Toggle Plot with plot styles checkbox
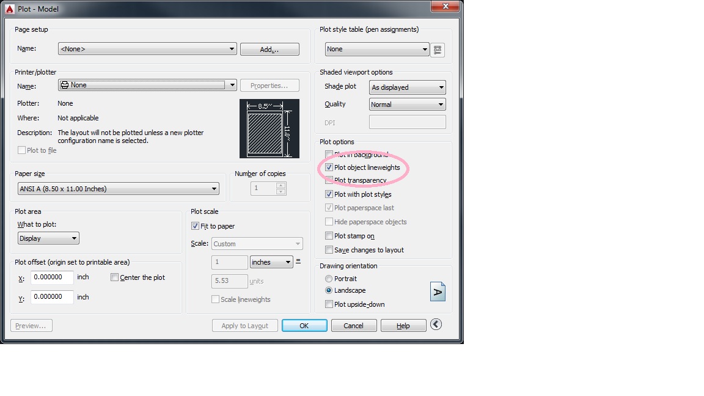 [329, 194]
